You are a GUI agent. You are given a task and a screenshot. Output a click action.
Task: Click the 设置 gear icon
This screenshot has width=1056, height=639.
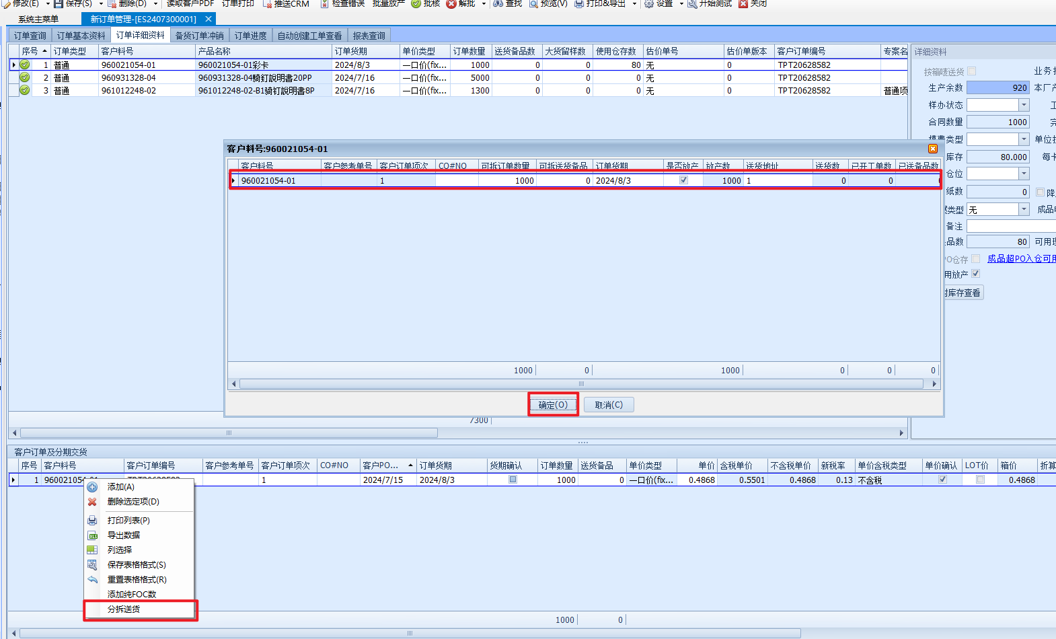click(649, 3)
